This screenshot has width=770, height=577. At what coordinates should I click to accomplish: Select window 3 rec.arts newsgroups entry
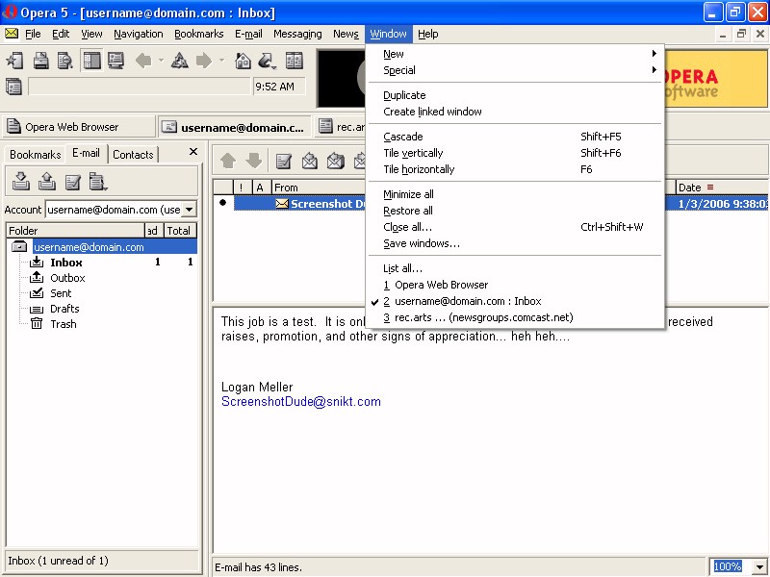point(516,317)
